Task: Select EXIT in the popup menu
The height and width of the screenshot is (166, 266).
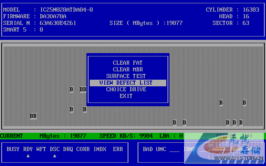Action: pyautogui.click(x=126, y=96)
